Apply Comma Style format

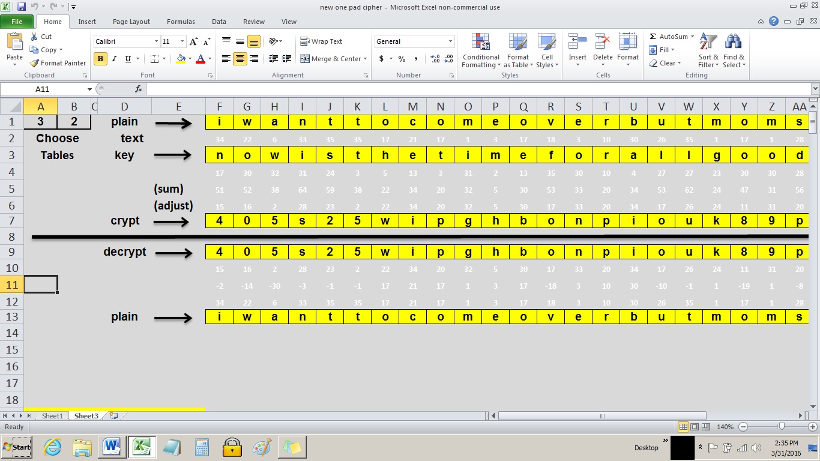416,59
